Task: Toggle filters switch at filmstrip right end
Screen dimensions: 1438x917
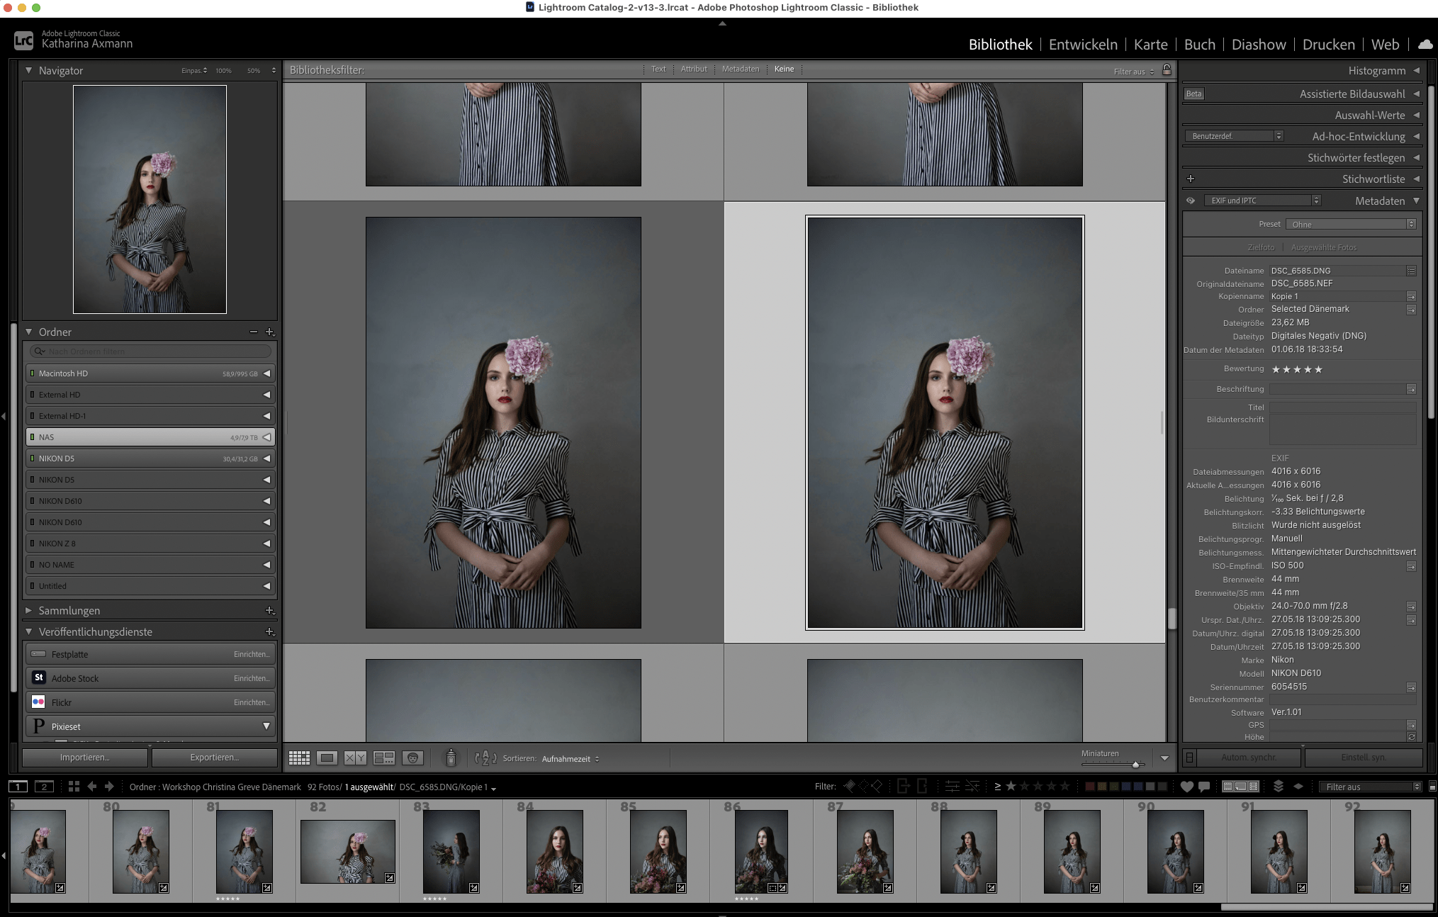Action: pos(1432,787)
